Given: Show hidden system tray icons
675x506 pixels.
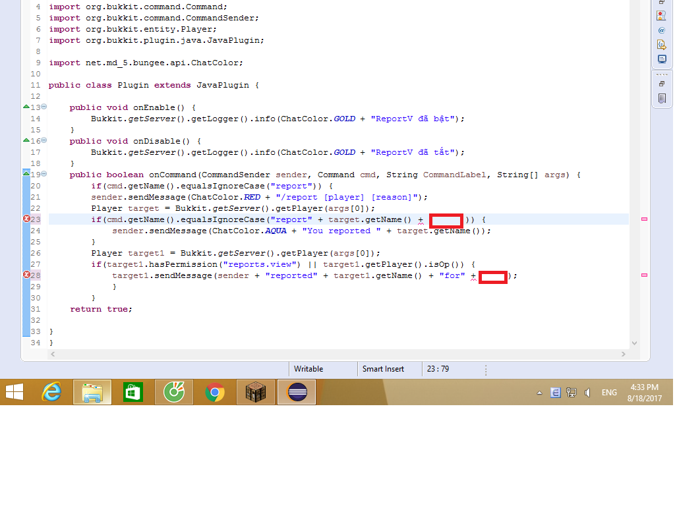Looking at the screenshot, I should click(539, 393).
